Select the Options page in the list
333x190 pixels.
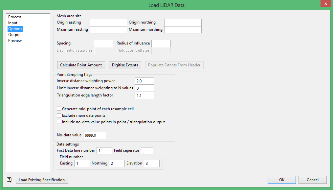pos(15,29)
